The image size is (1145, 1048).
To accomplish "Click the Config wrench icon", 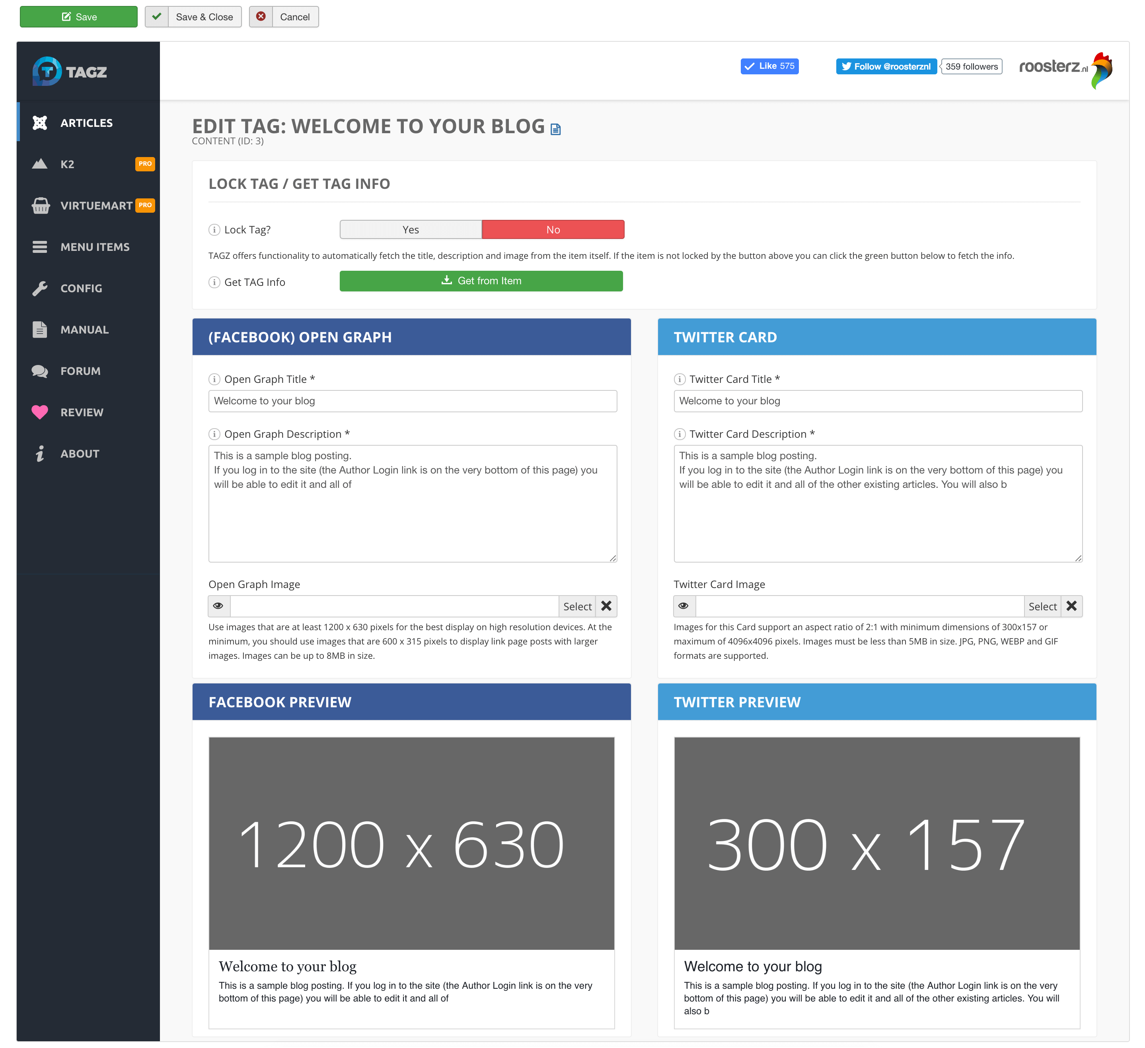I will 40,288.
